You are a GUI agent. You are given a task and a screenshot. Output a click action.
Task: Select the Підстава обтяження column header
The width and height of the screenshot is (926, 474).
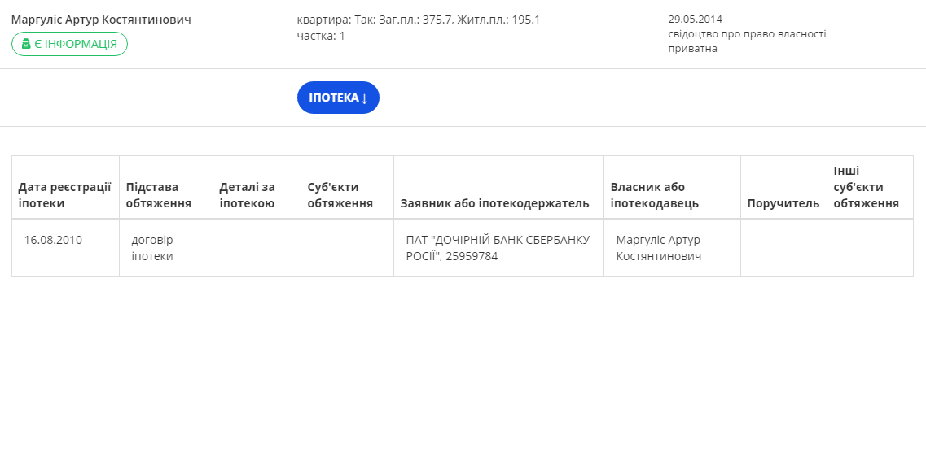(x=159, y=195)
